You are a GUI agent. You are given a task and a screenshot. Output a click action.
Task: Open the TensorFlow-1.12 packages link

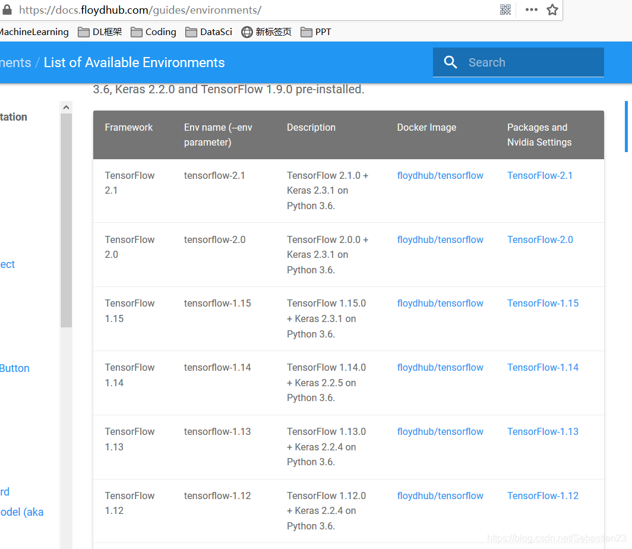[543, 496]
